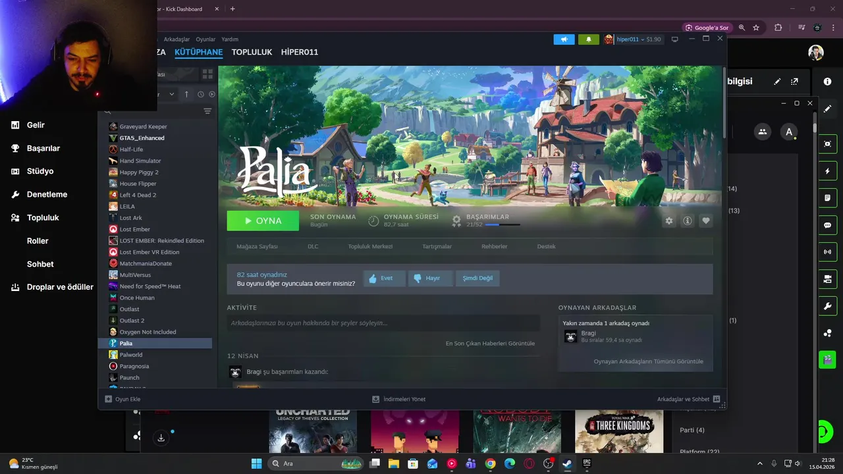843x474 pixels.
Task: Show hidden system tray icons chevron
Action: point(759,463)
